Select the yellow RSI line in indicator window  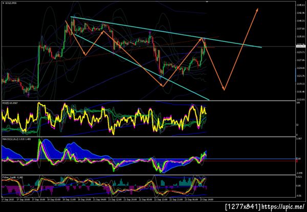[x=104, y=119]
